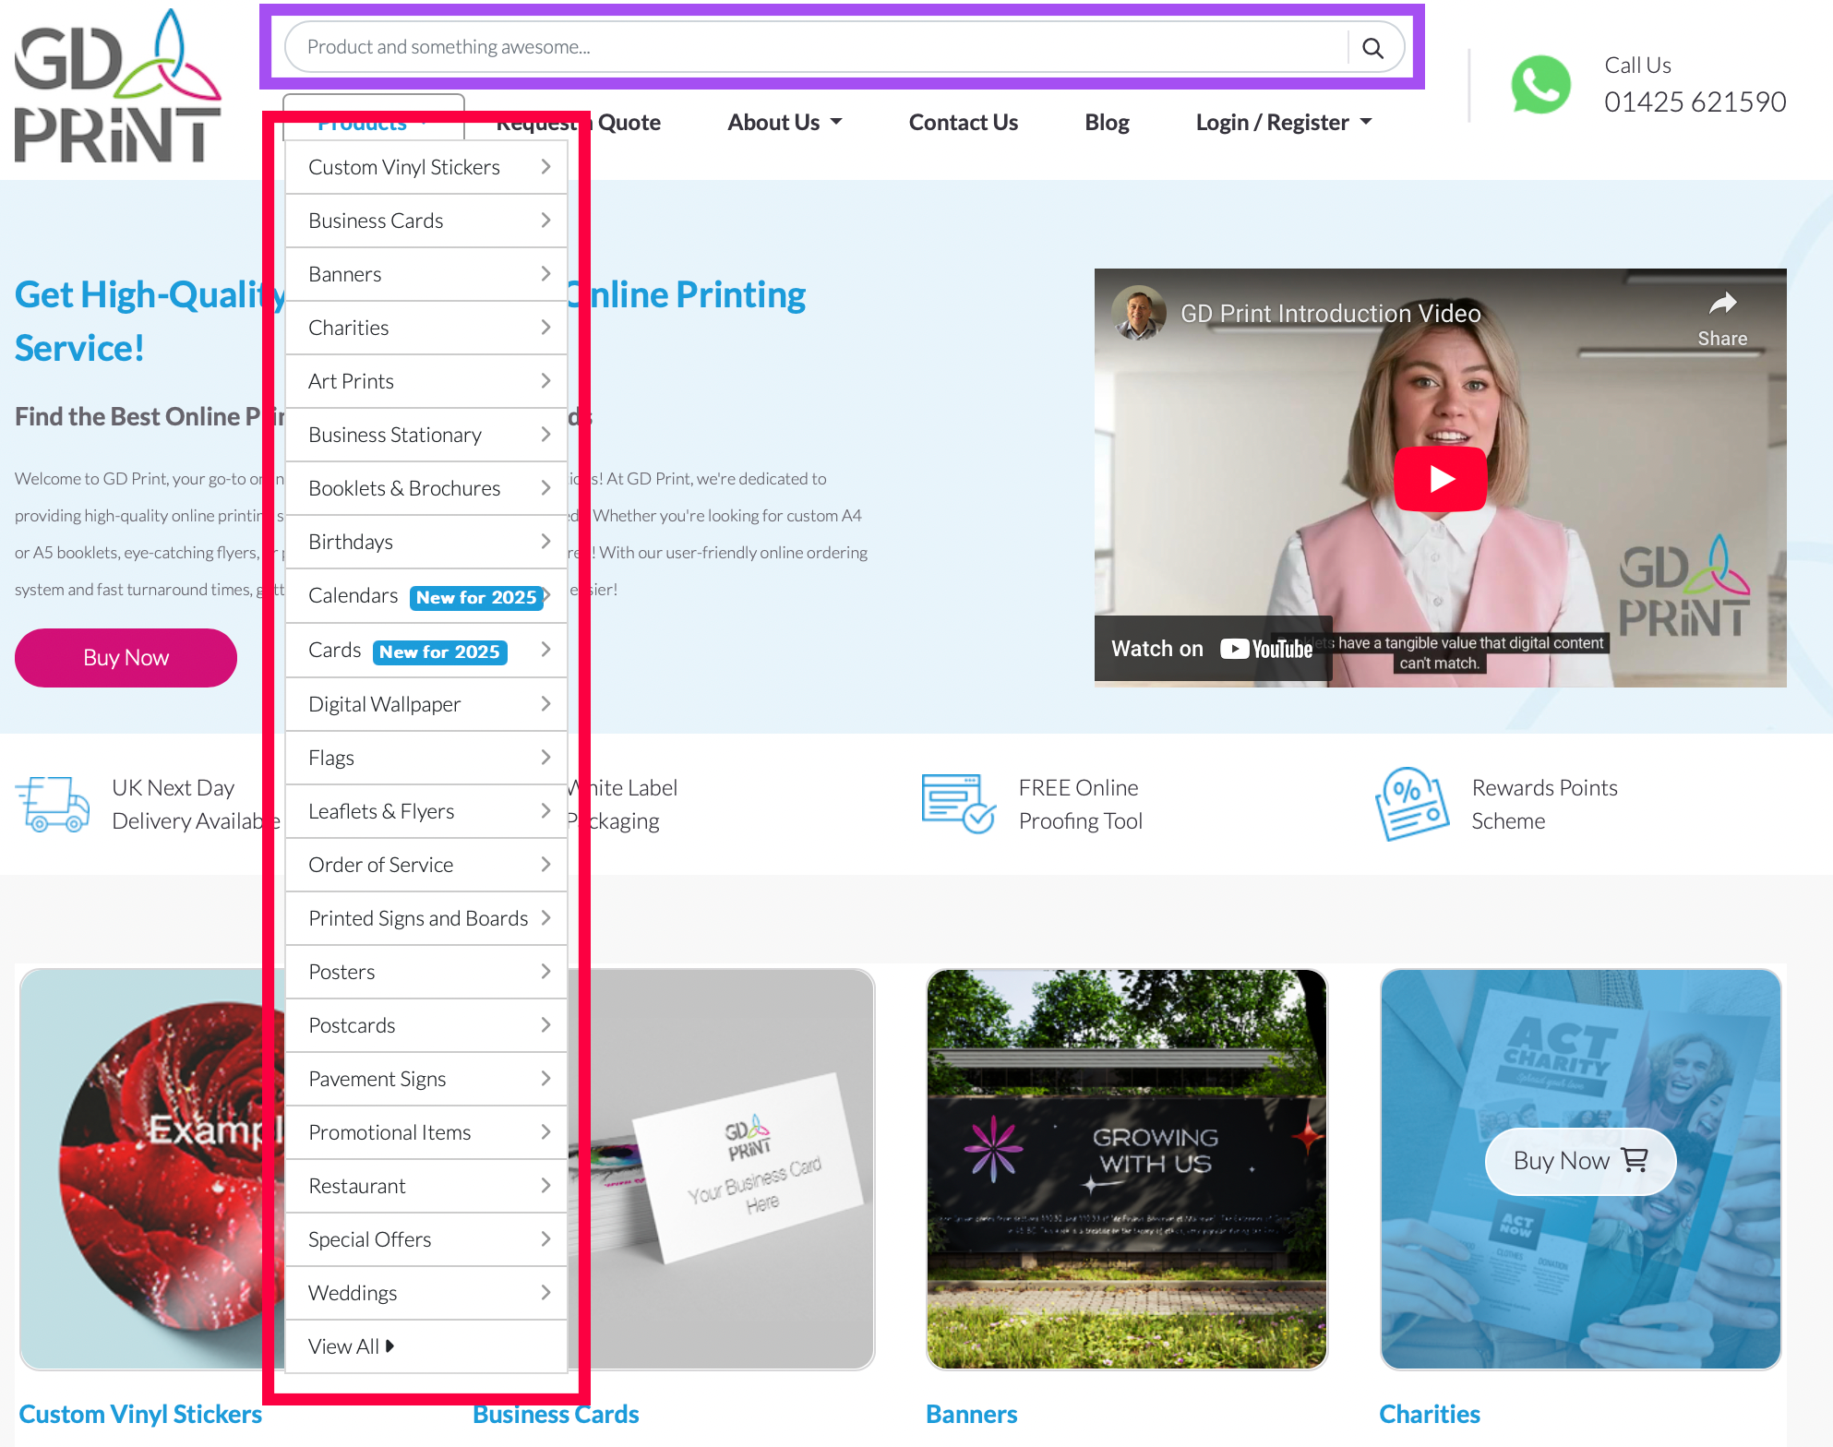Image resolution: width=1833 pixels, height=1447 pixels.
Task: Click the pink Buy Now button
Action: [x=126, y=658]
